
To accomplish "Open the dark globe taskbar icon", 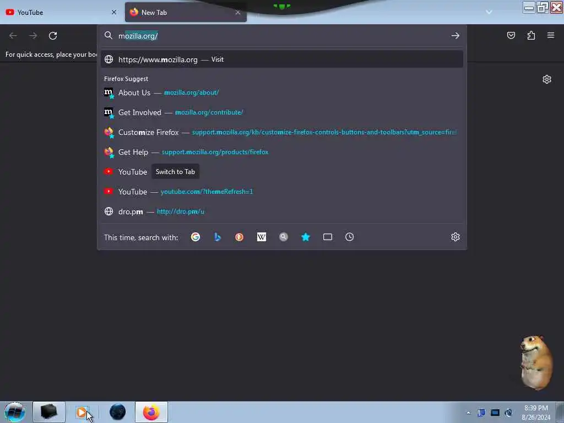I will click(118, 412).
